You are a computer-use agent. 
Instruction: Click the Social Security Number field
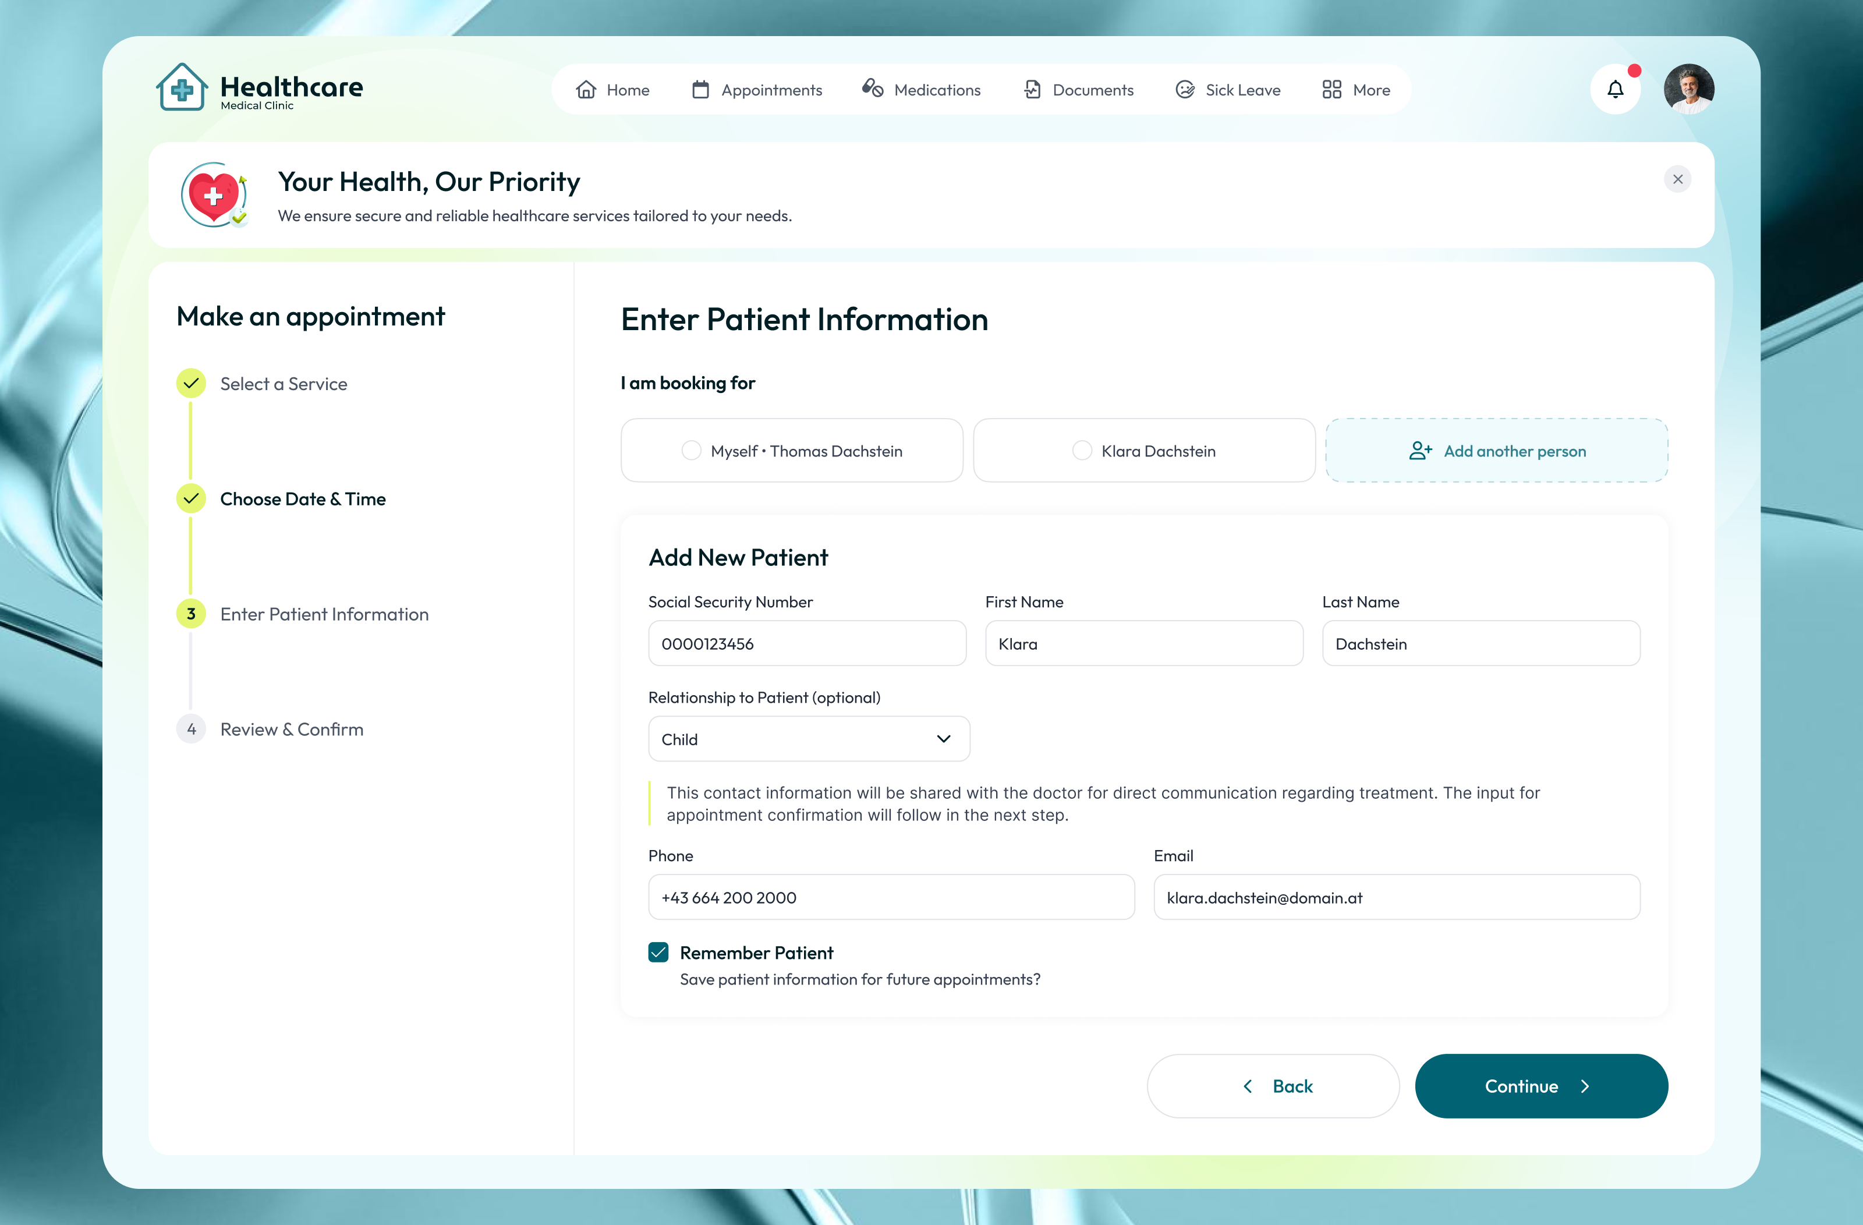[807, 643]
